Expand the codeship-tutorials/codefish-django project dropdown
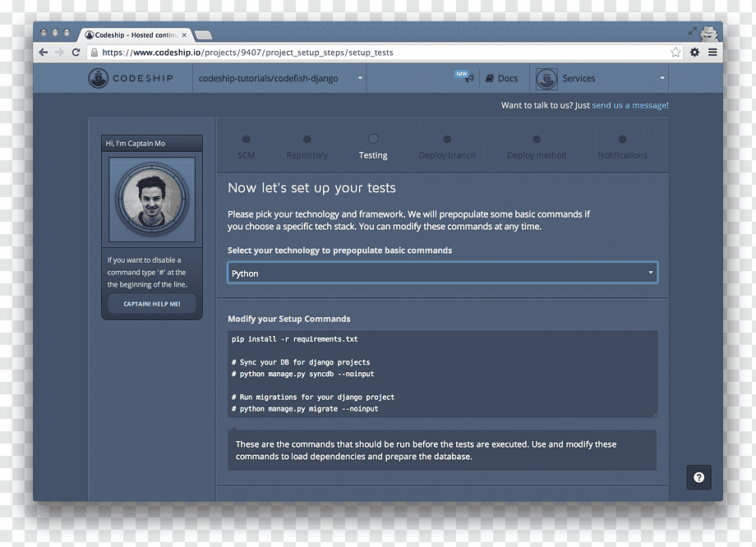The image size is (756, 547). point(359,78)
